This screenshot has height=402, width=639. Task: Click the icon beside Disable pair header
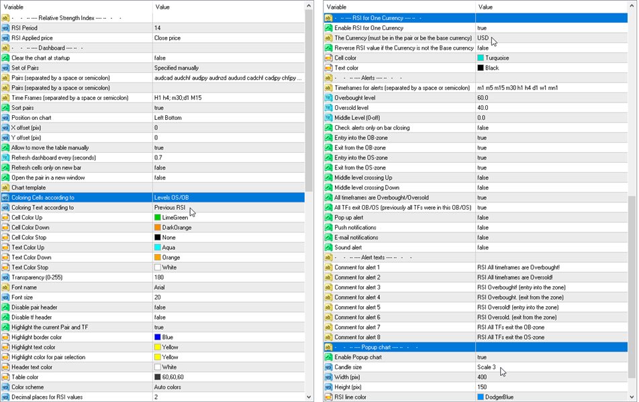coord(5,308)
